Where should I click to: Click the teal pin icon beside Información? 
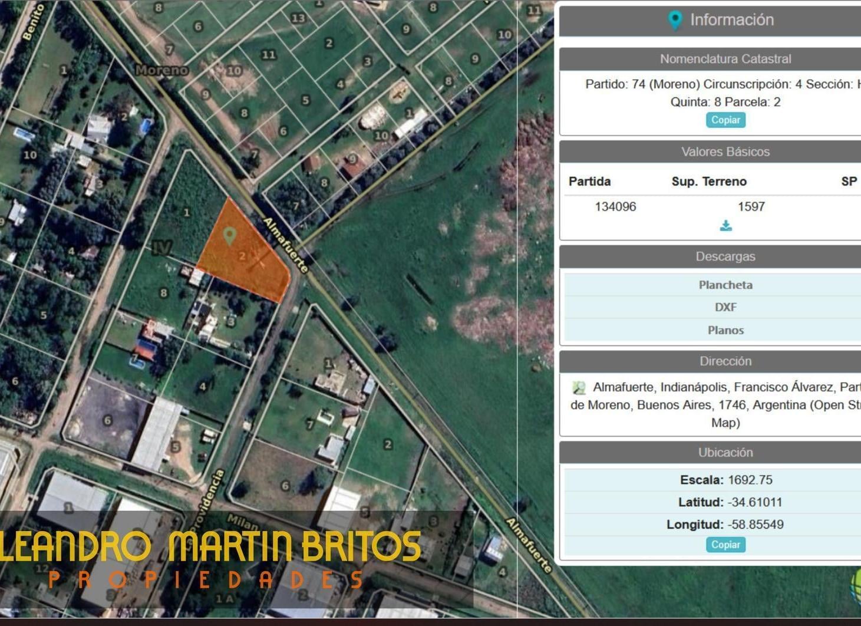click(x=675, y=20)
